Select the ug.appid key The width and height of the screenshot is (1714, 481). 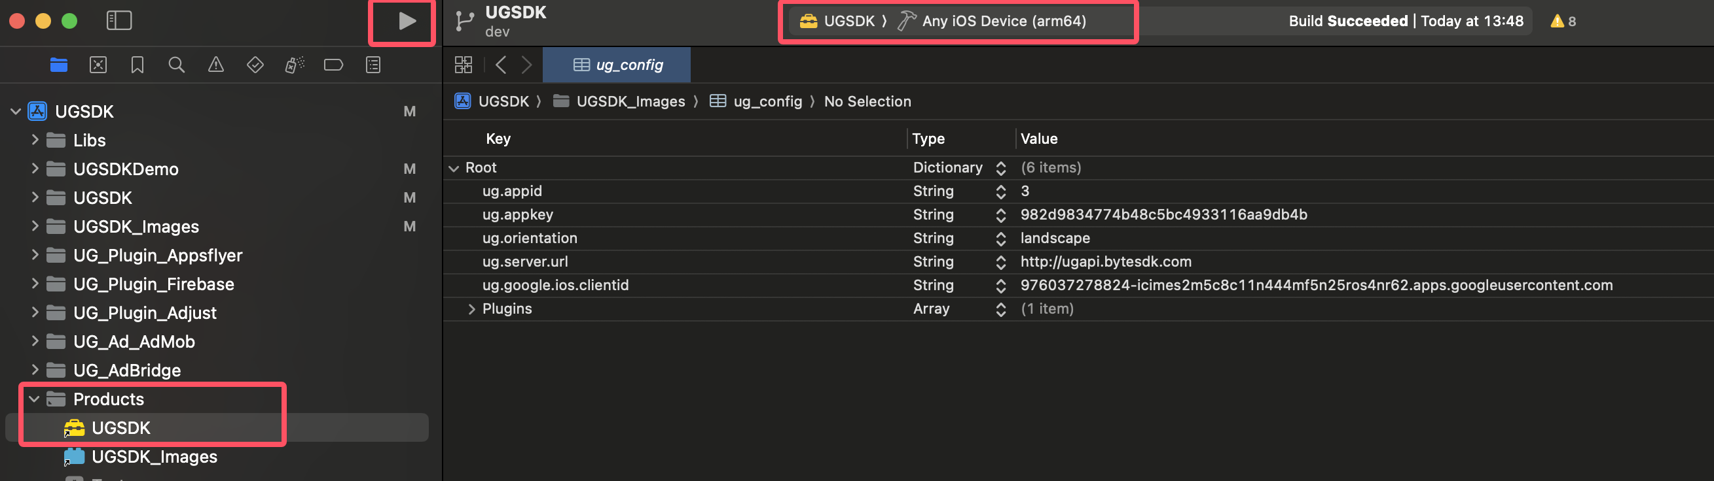coord(512,191)
